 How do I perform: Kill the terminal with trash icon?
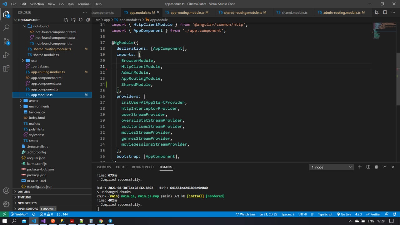pyautogui.click(x=376, y=167)
